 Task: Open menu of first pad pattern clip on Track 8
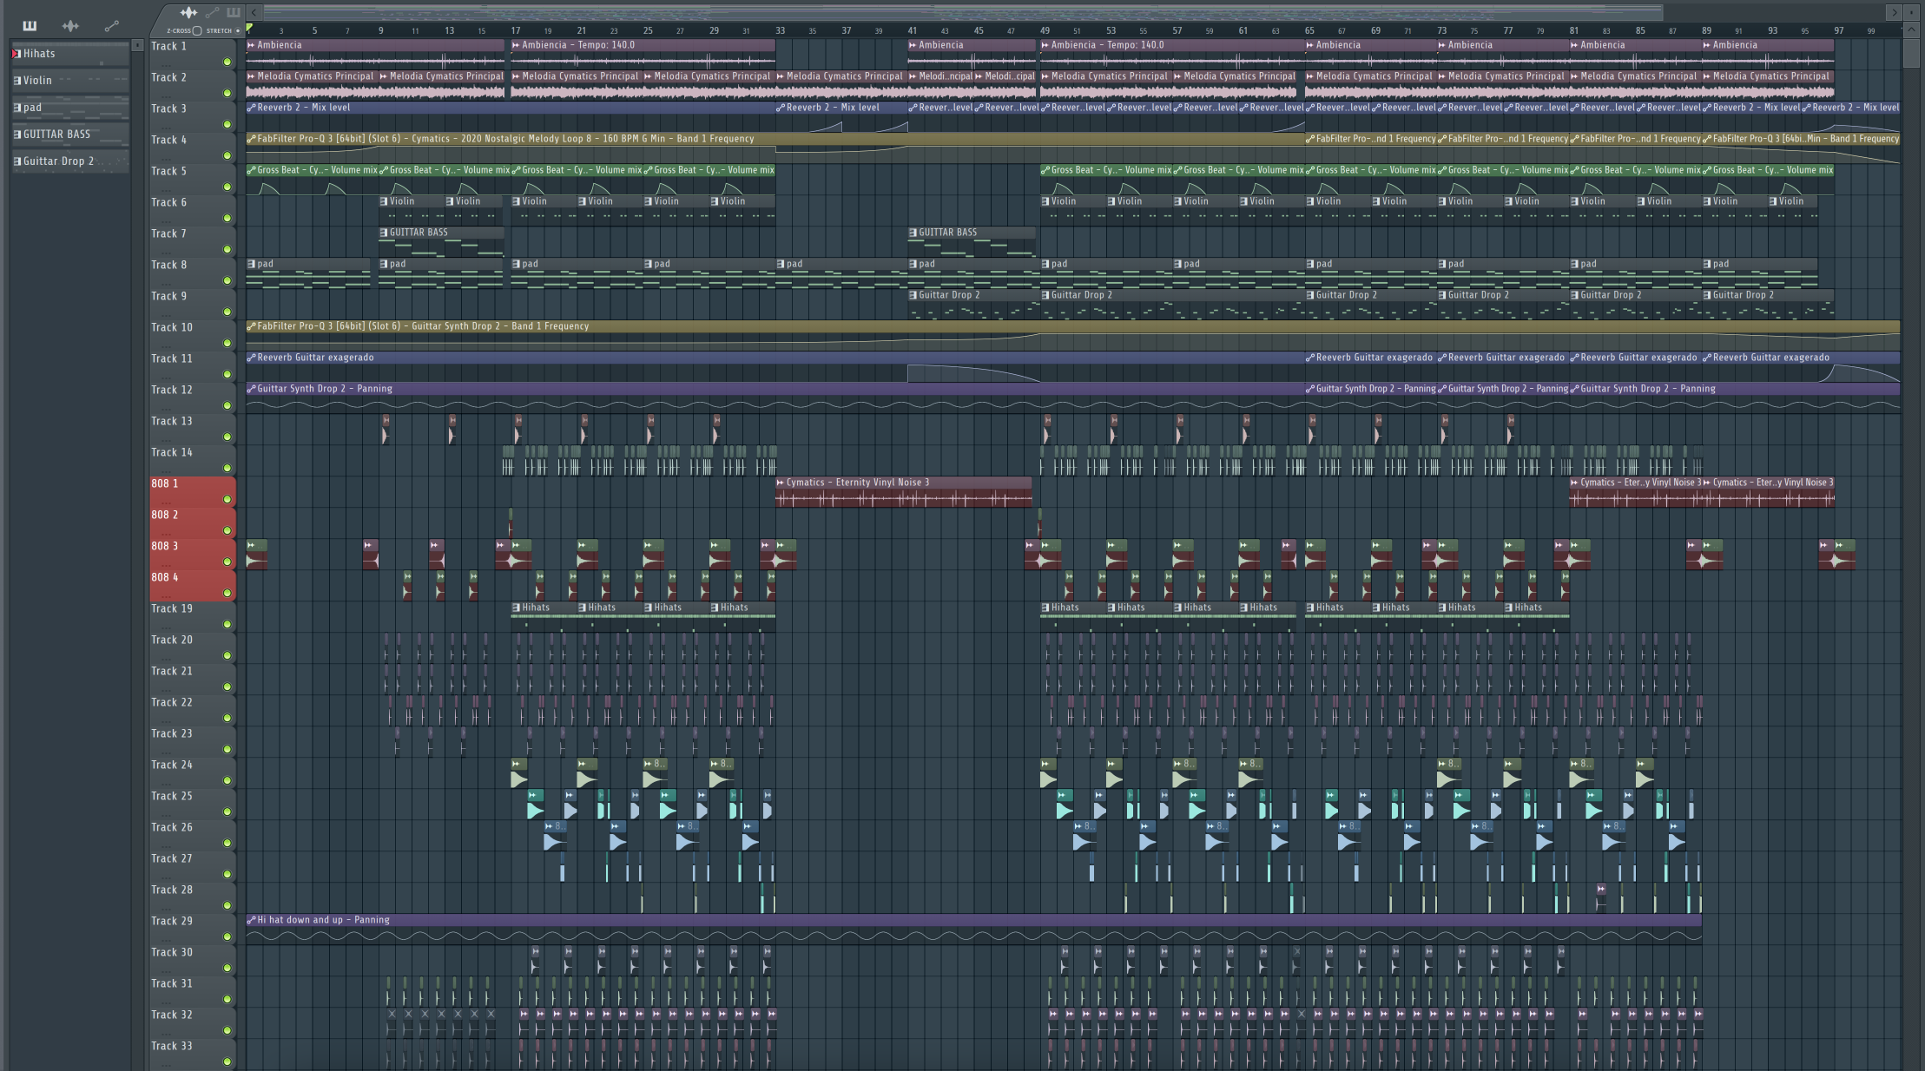click(x=251, y=264)
